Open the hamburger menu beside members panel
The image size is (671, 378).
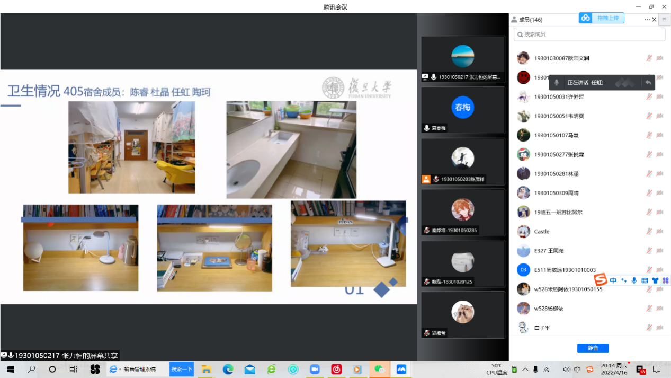(665, 20)
